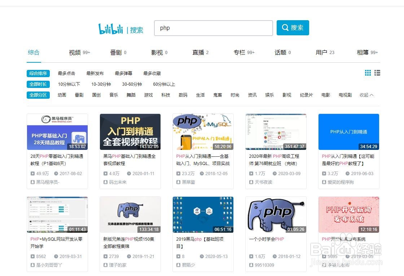Open large php elephant thumbnail 01:05:26
Screen dimensions: 404x276
click(x=276, y=215)
